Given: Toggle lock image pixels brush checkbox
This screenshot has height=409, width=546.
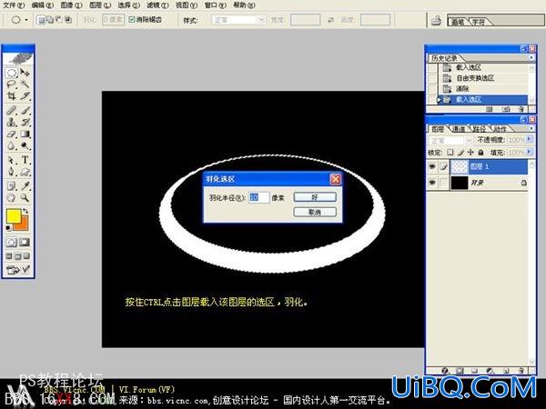Looking at the screenshot, I should tap(460, 153).
